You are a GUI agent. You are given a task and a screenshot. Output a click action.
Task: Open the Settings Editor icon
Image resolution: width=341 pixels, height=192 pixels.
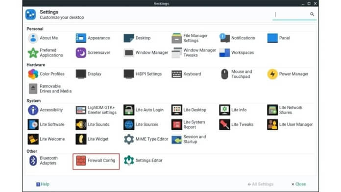click(x=129, y=161)
